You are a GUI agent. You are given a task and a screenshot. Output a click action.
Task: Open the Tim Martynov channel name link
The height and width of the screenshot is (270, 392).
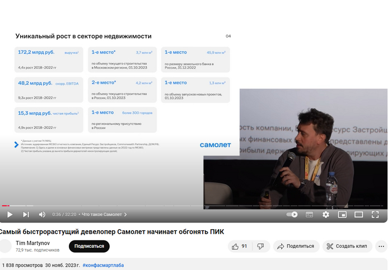(x=32, y=243)
